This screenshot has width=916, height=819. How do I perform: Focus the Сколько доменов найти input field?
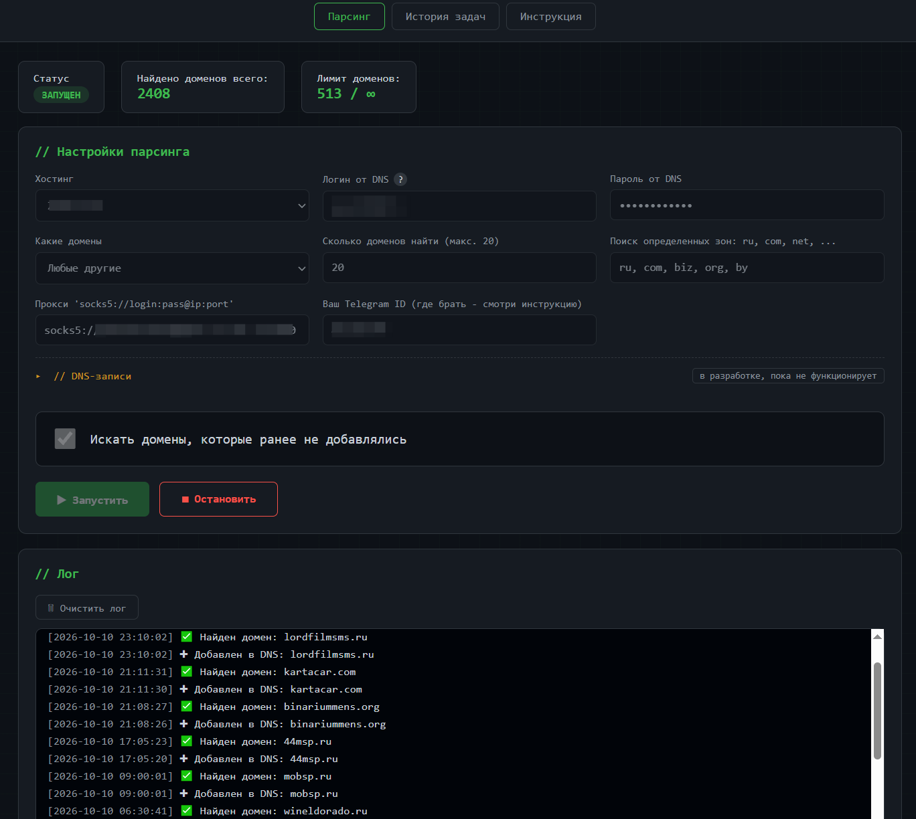pos(459,268)
